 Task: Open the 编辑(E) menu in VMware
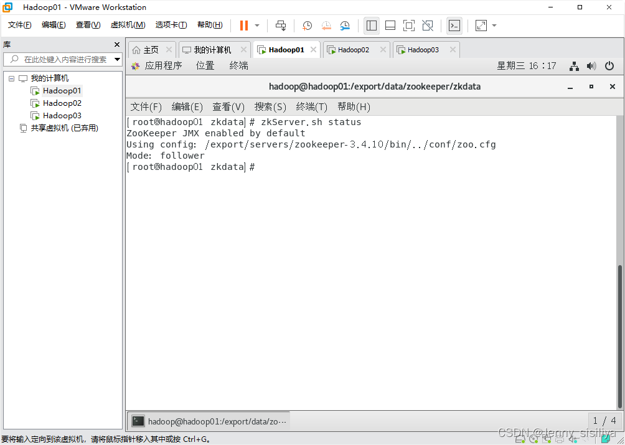click(x=54, y=25)
